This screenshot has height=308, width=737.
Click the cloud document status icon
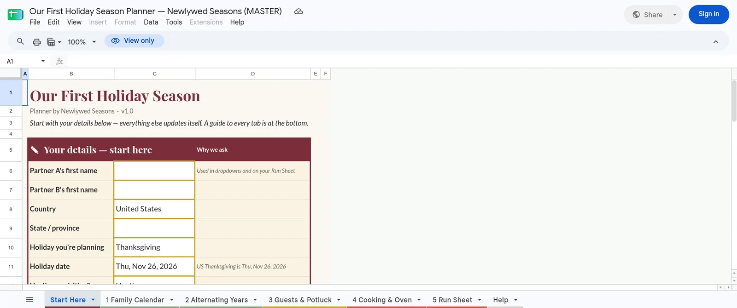click(298, 11)
